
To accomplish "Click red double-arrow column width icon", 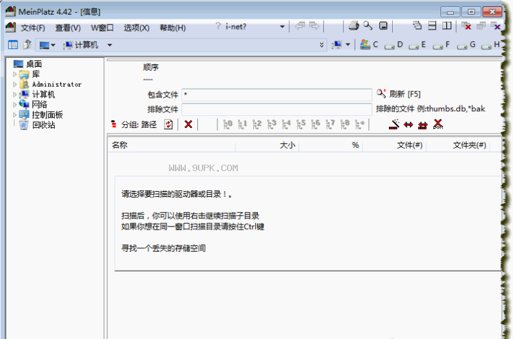I will (x=408, y=125).
